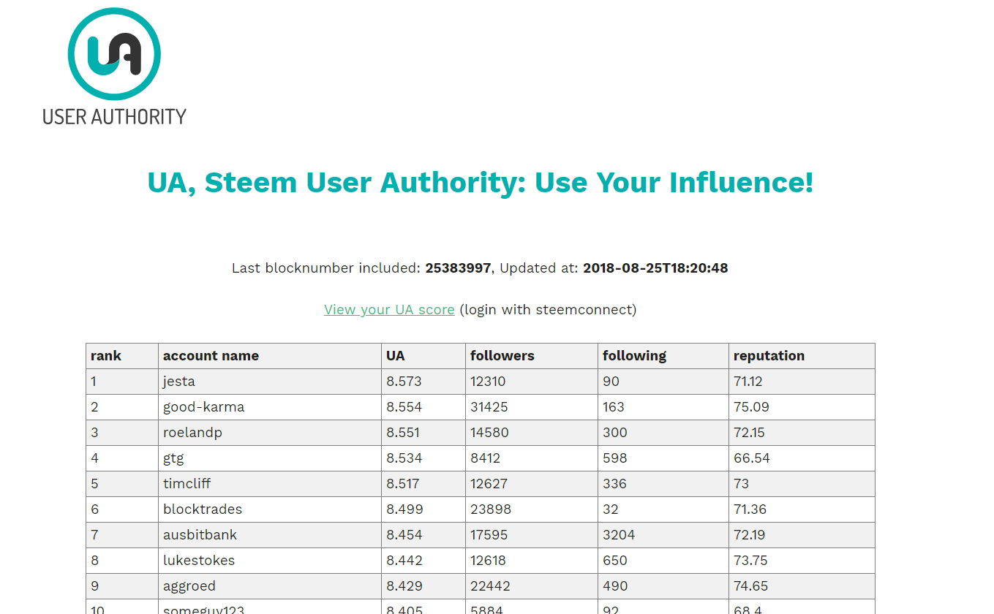Click reputation value 66.54
Screen dimensions: 994x614
click(x=752, y=458)
